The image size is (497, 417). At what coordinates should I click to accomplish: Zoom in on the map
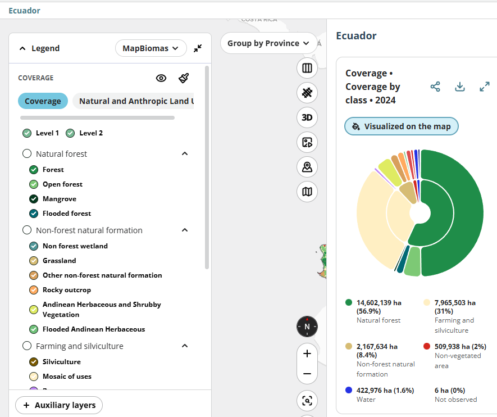(x=307, y=353)
